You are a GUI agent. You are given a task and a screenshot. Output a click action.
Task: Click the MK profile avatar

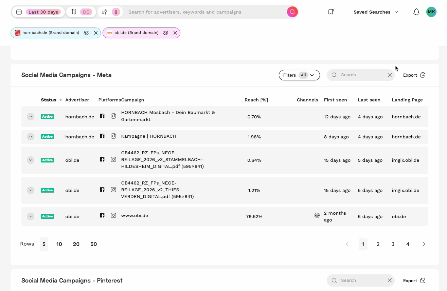431,12
